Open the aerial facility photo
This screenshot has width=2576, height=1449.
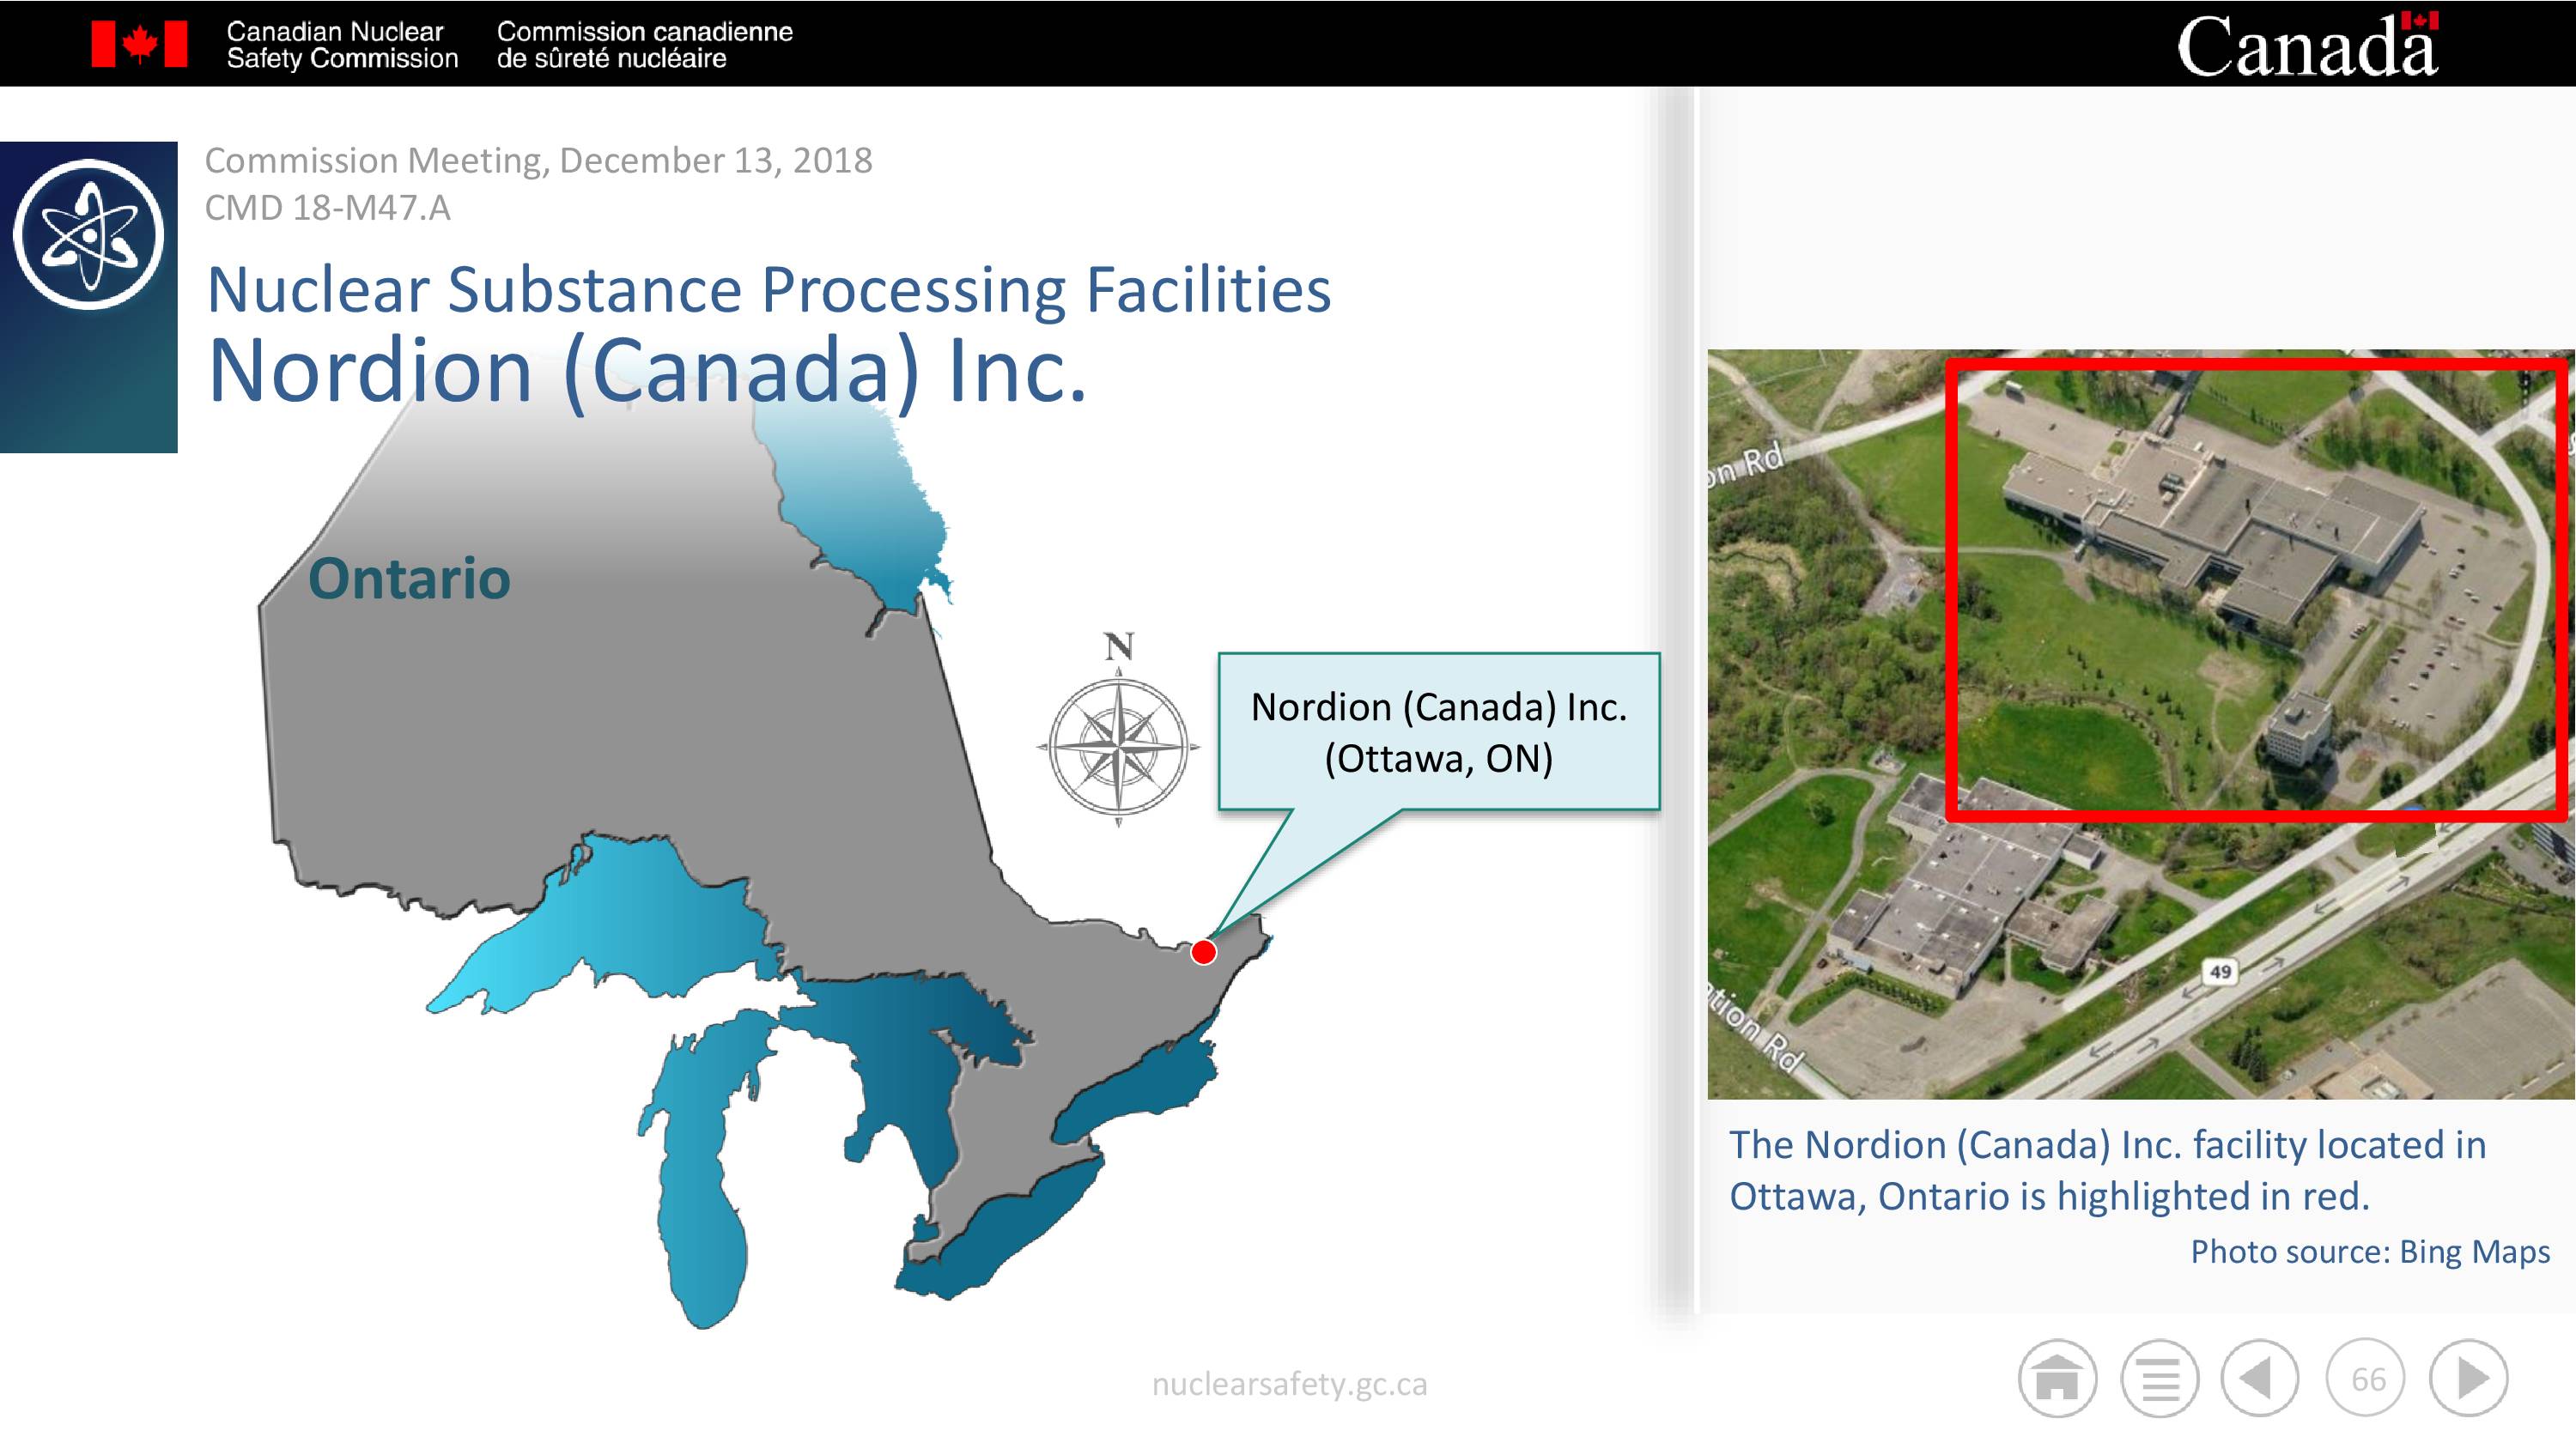[2141, 724]
